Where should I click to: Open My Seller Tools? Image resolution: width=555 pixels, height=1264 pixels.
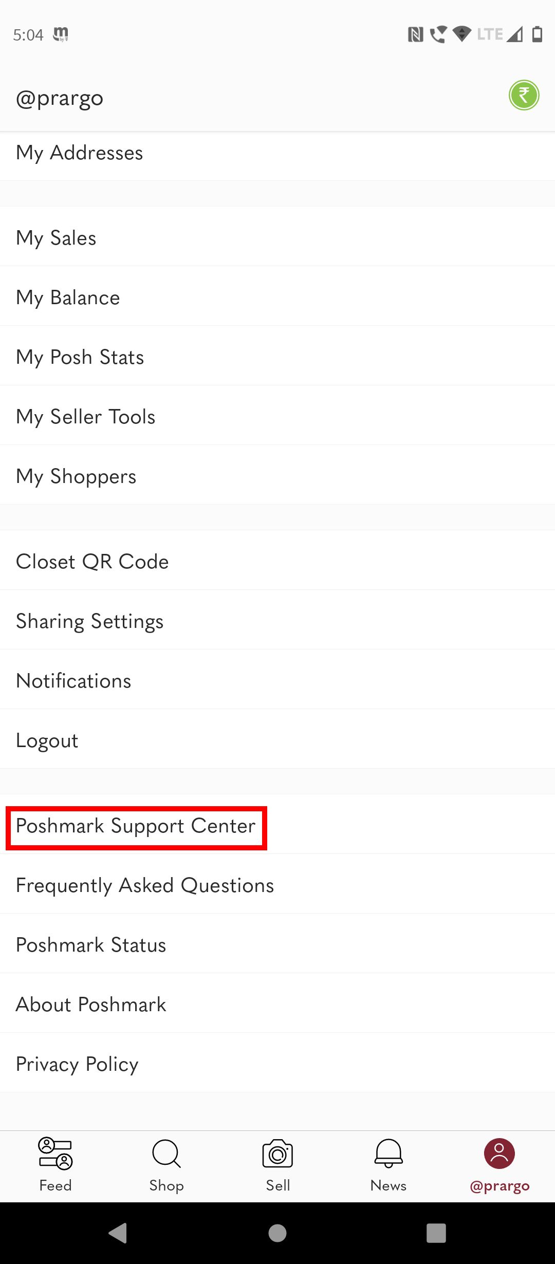(x=86, y=416)
